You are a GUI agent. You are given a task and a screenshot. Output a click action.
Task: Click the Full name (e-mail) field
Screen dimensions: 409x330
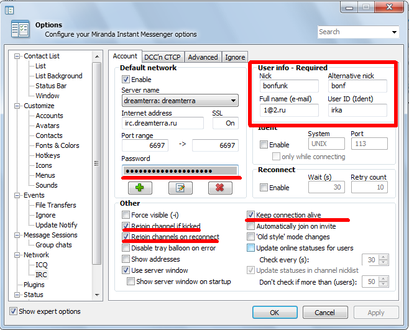click(289, 110)
